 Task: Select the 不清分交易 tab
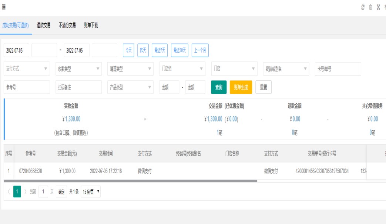pyautogui.click(x=67, y=26)
